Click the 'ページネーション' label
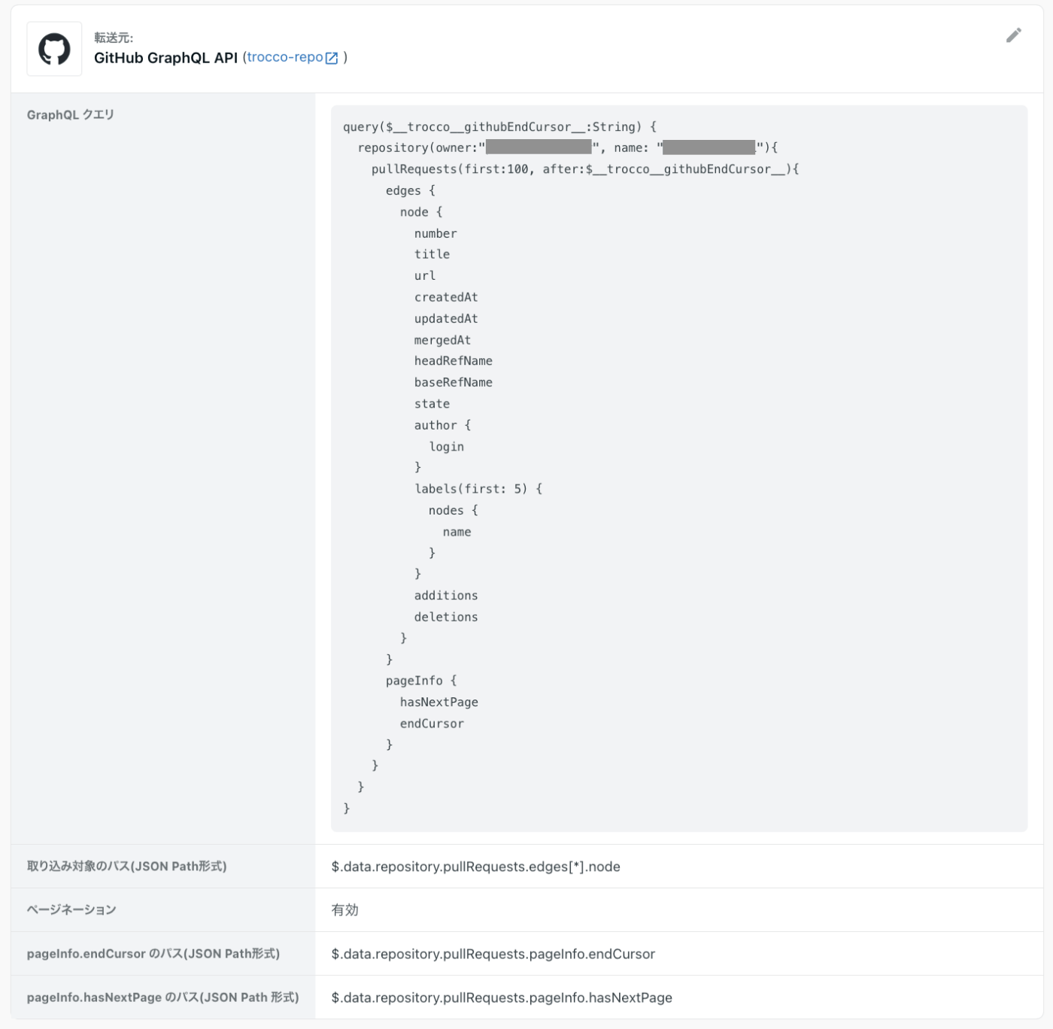 coord(71,909)
